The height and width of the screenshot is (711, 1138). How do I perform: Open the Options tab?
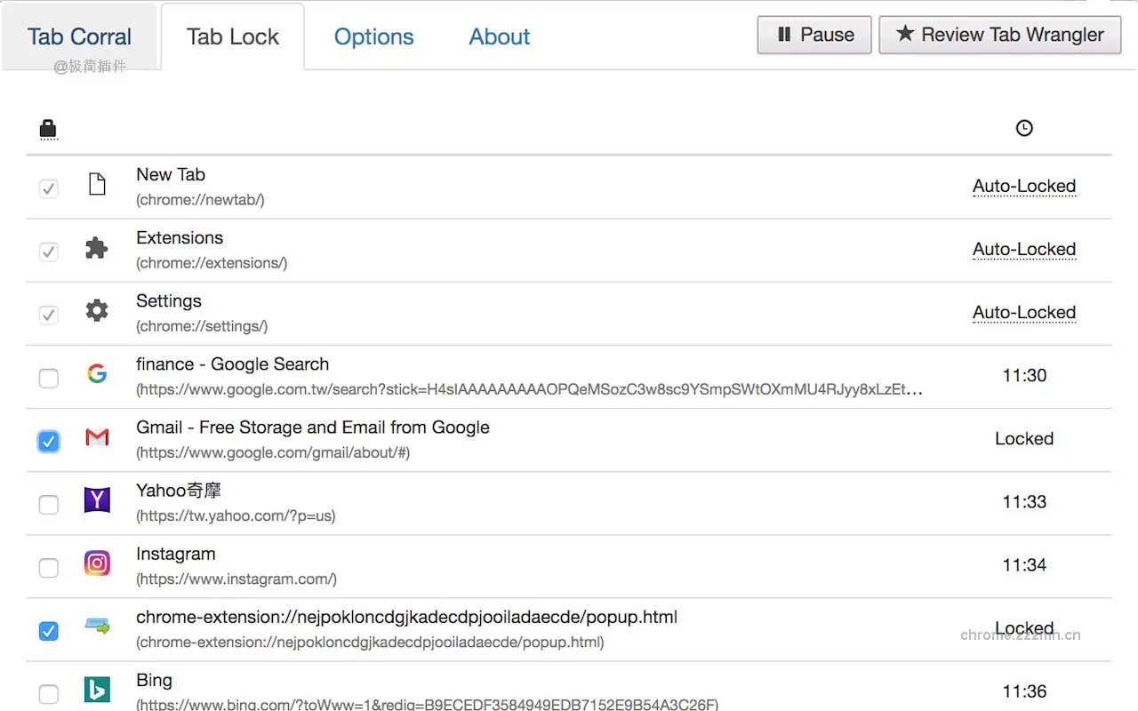tap(373, 36)
